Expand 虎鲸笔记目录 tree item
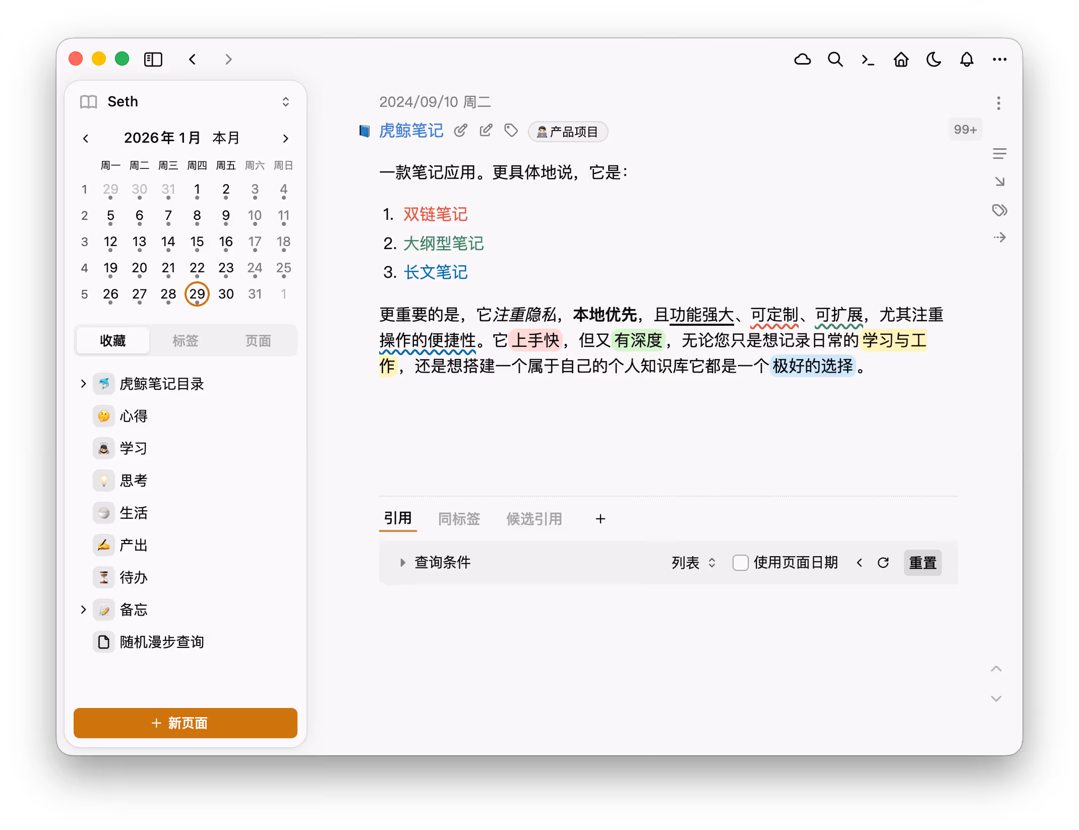Image resolution: width=1079 pixels, height=830 pixels. tap(84, 384)
